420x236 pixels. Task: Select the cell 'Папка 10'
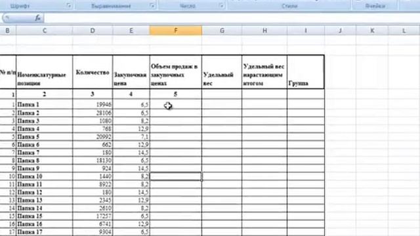point(45,176)
